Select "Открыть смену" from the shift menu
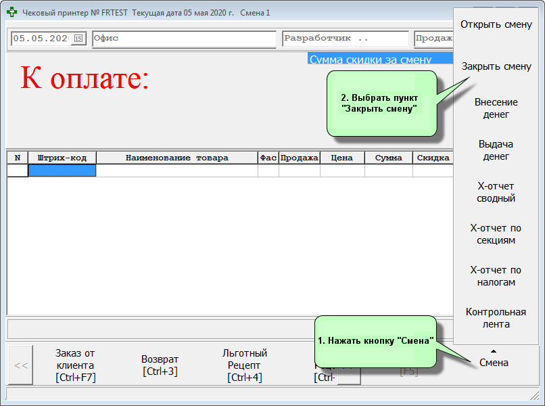The width and height of the screenshot is (545, 406). [496, 25]
